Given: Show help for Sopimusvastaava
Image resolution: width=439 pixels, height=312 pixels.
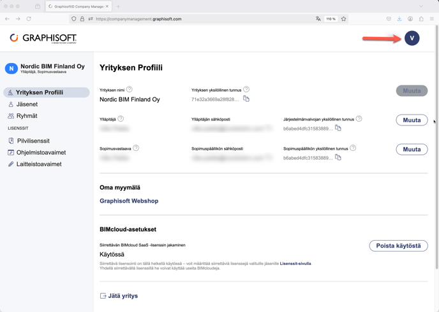Looking at the screenshot, I should pos(136,148).
